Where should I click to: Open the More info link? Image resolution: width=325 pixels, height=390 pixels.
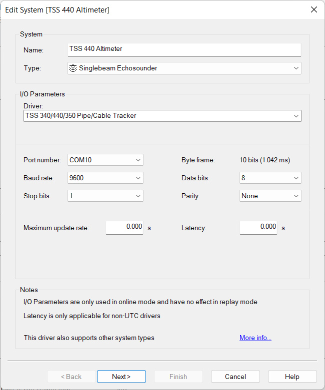point(255,338)
